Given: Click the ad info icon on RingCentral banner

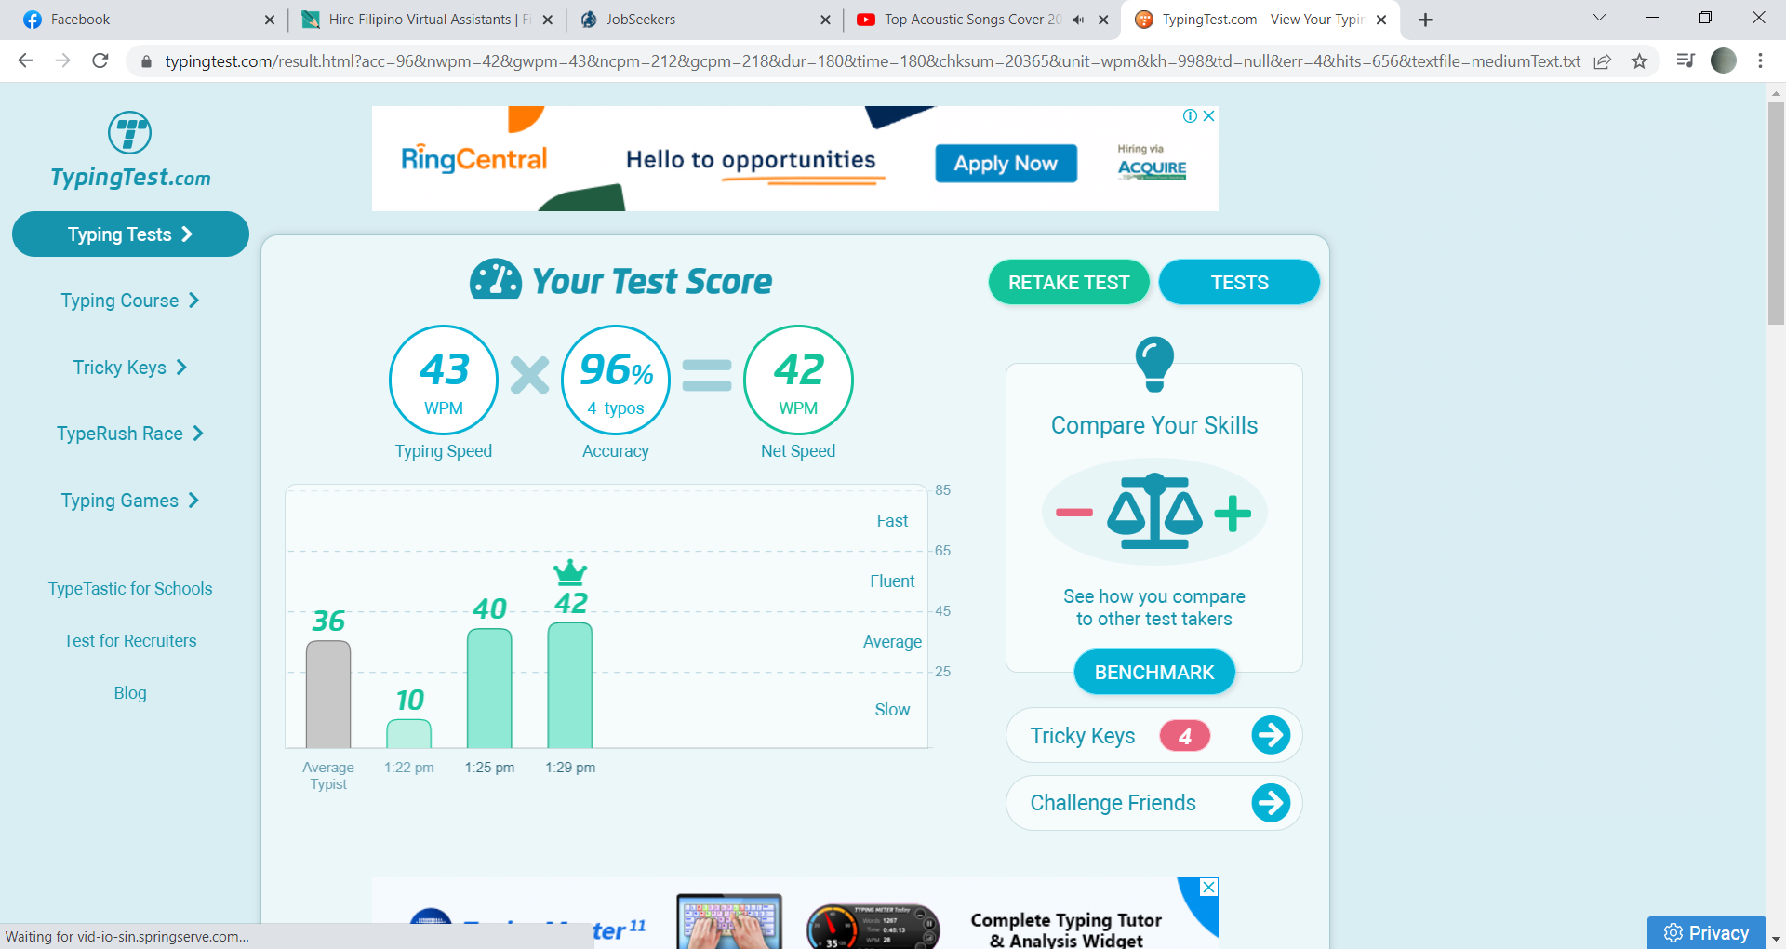Looking at the screenshot, I should pos(1190,116).
